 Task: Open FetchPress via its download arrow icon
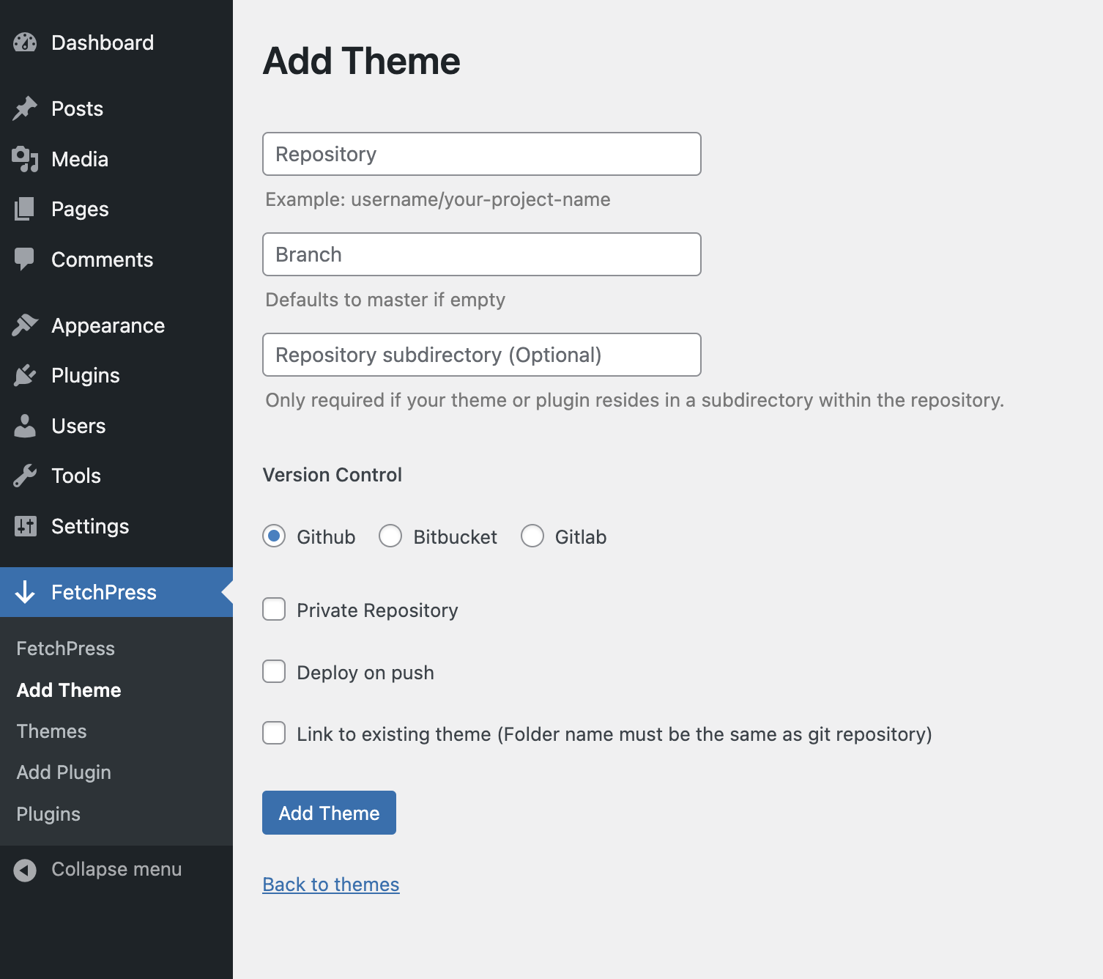(x=26, y=592)
